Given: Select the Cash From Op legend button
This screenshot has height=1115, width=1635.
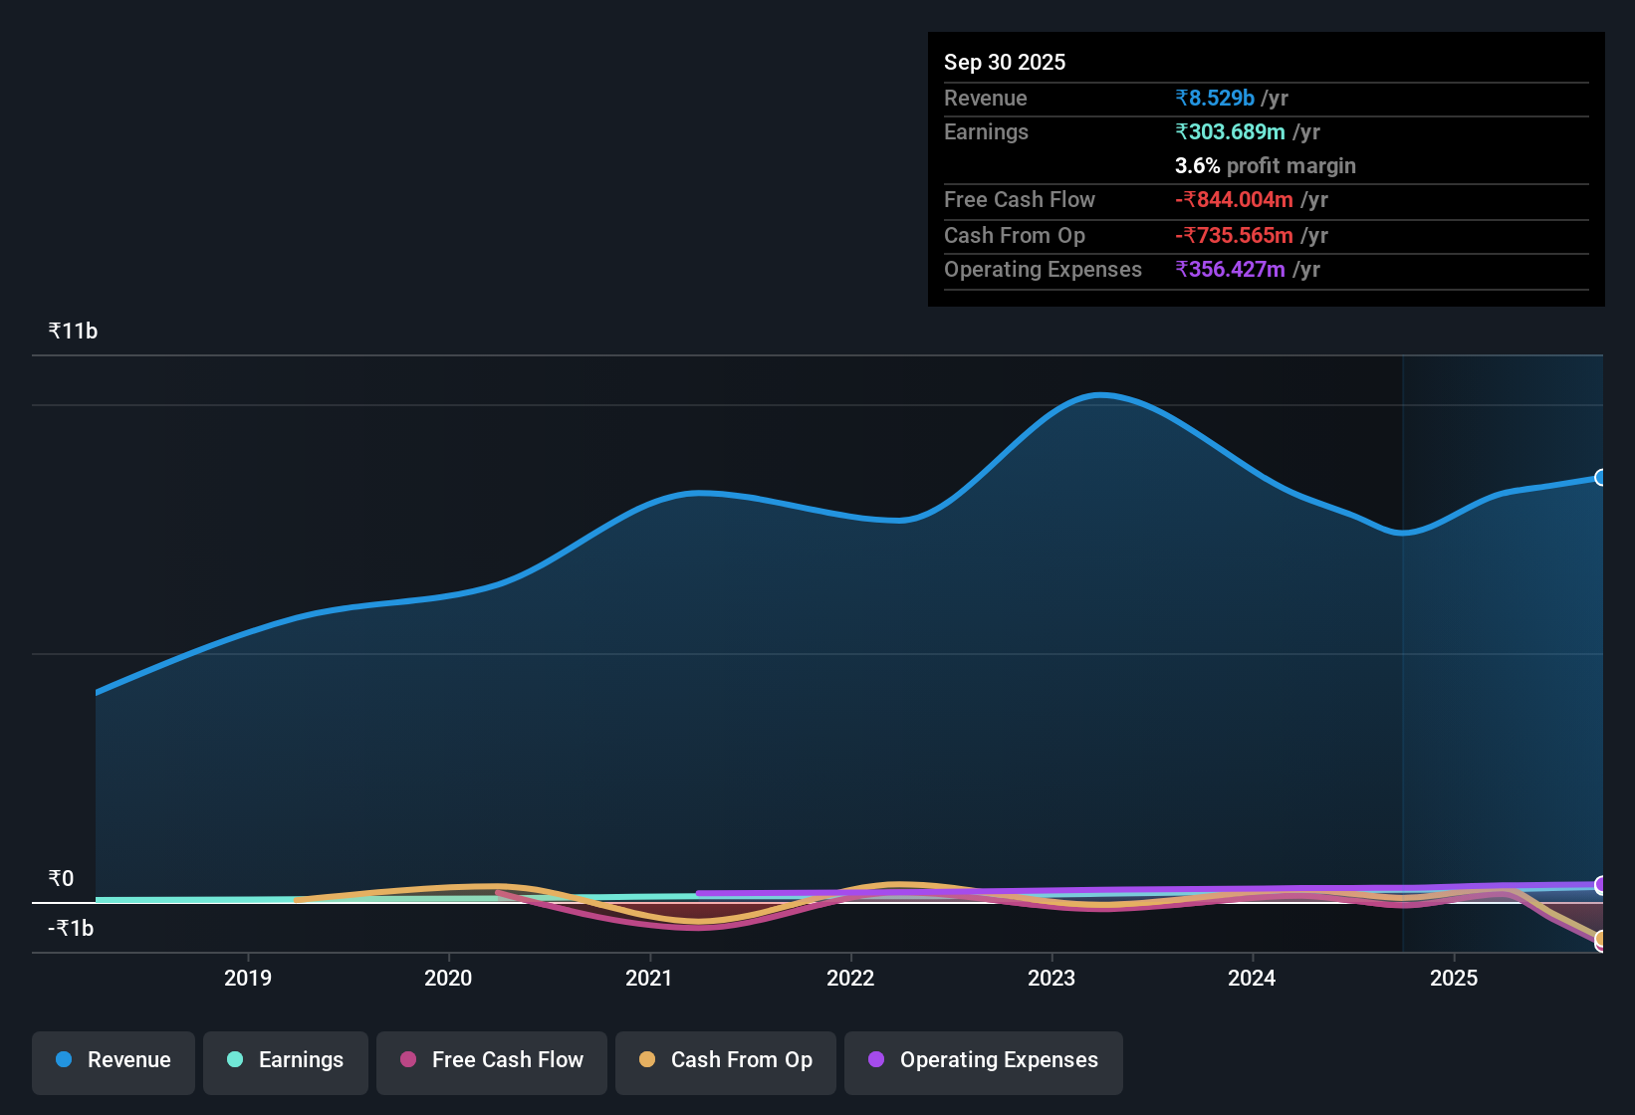Looking at the screenshot, I should coord(725,1061).
